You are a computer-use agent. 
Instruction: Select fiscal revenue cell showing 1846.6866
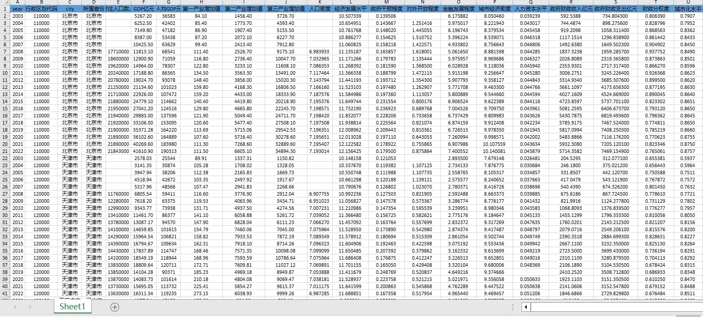(571, 293)
